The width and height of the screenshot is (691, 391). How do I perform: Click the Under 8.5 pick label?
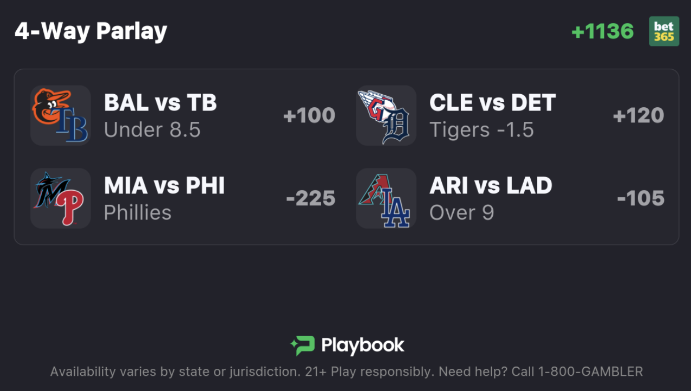[152, 130]
